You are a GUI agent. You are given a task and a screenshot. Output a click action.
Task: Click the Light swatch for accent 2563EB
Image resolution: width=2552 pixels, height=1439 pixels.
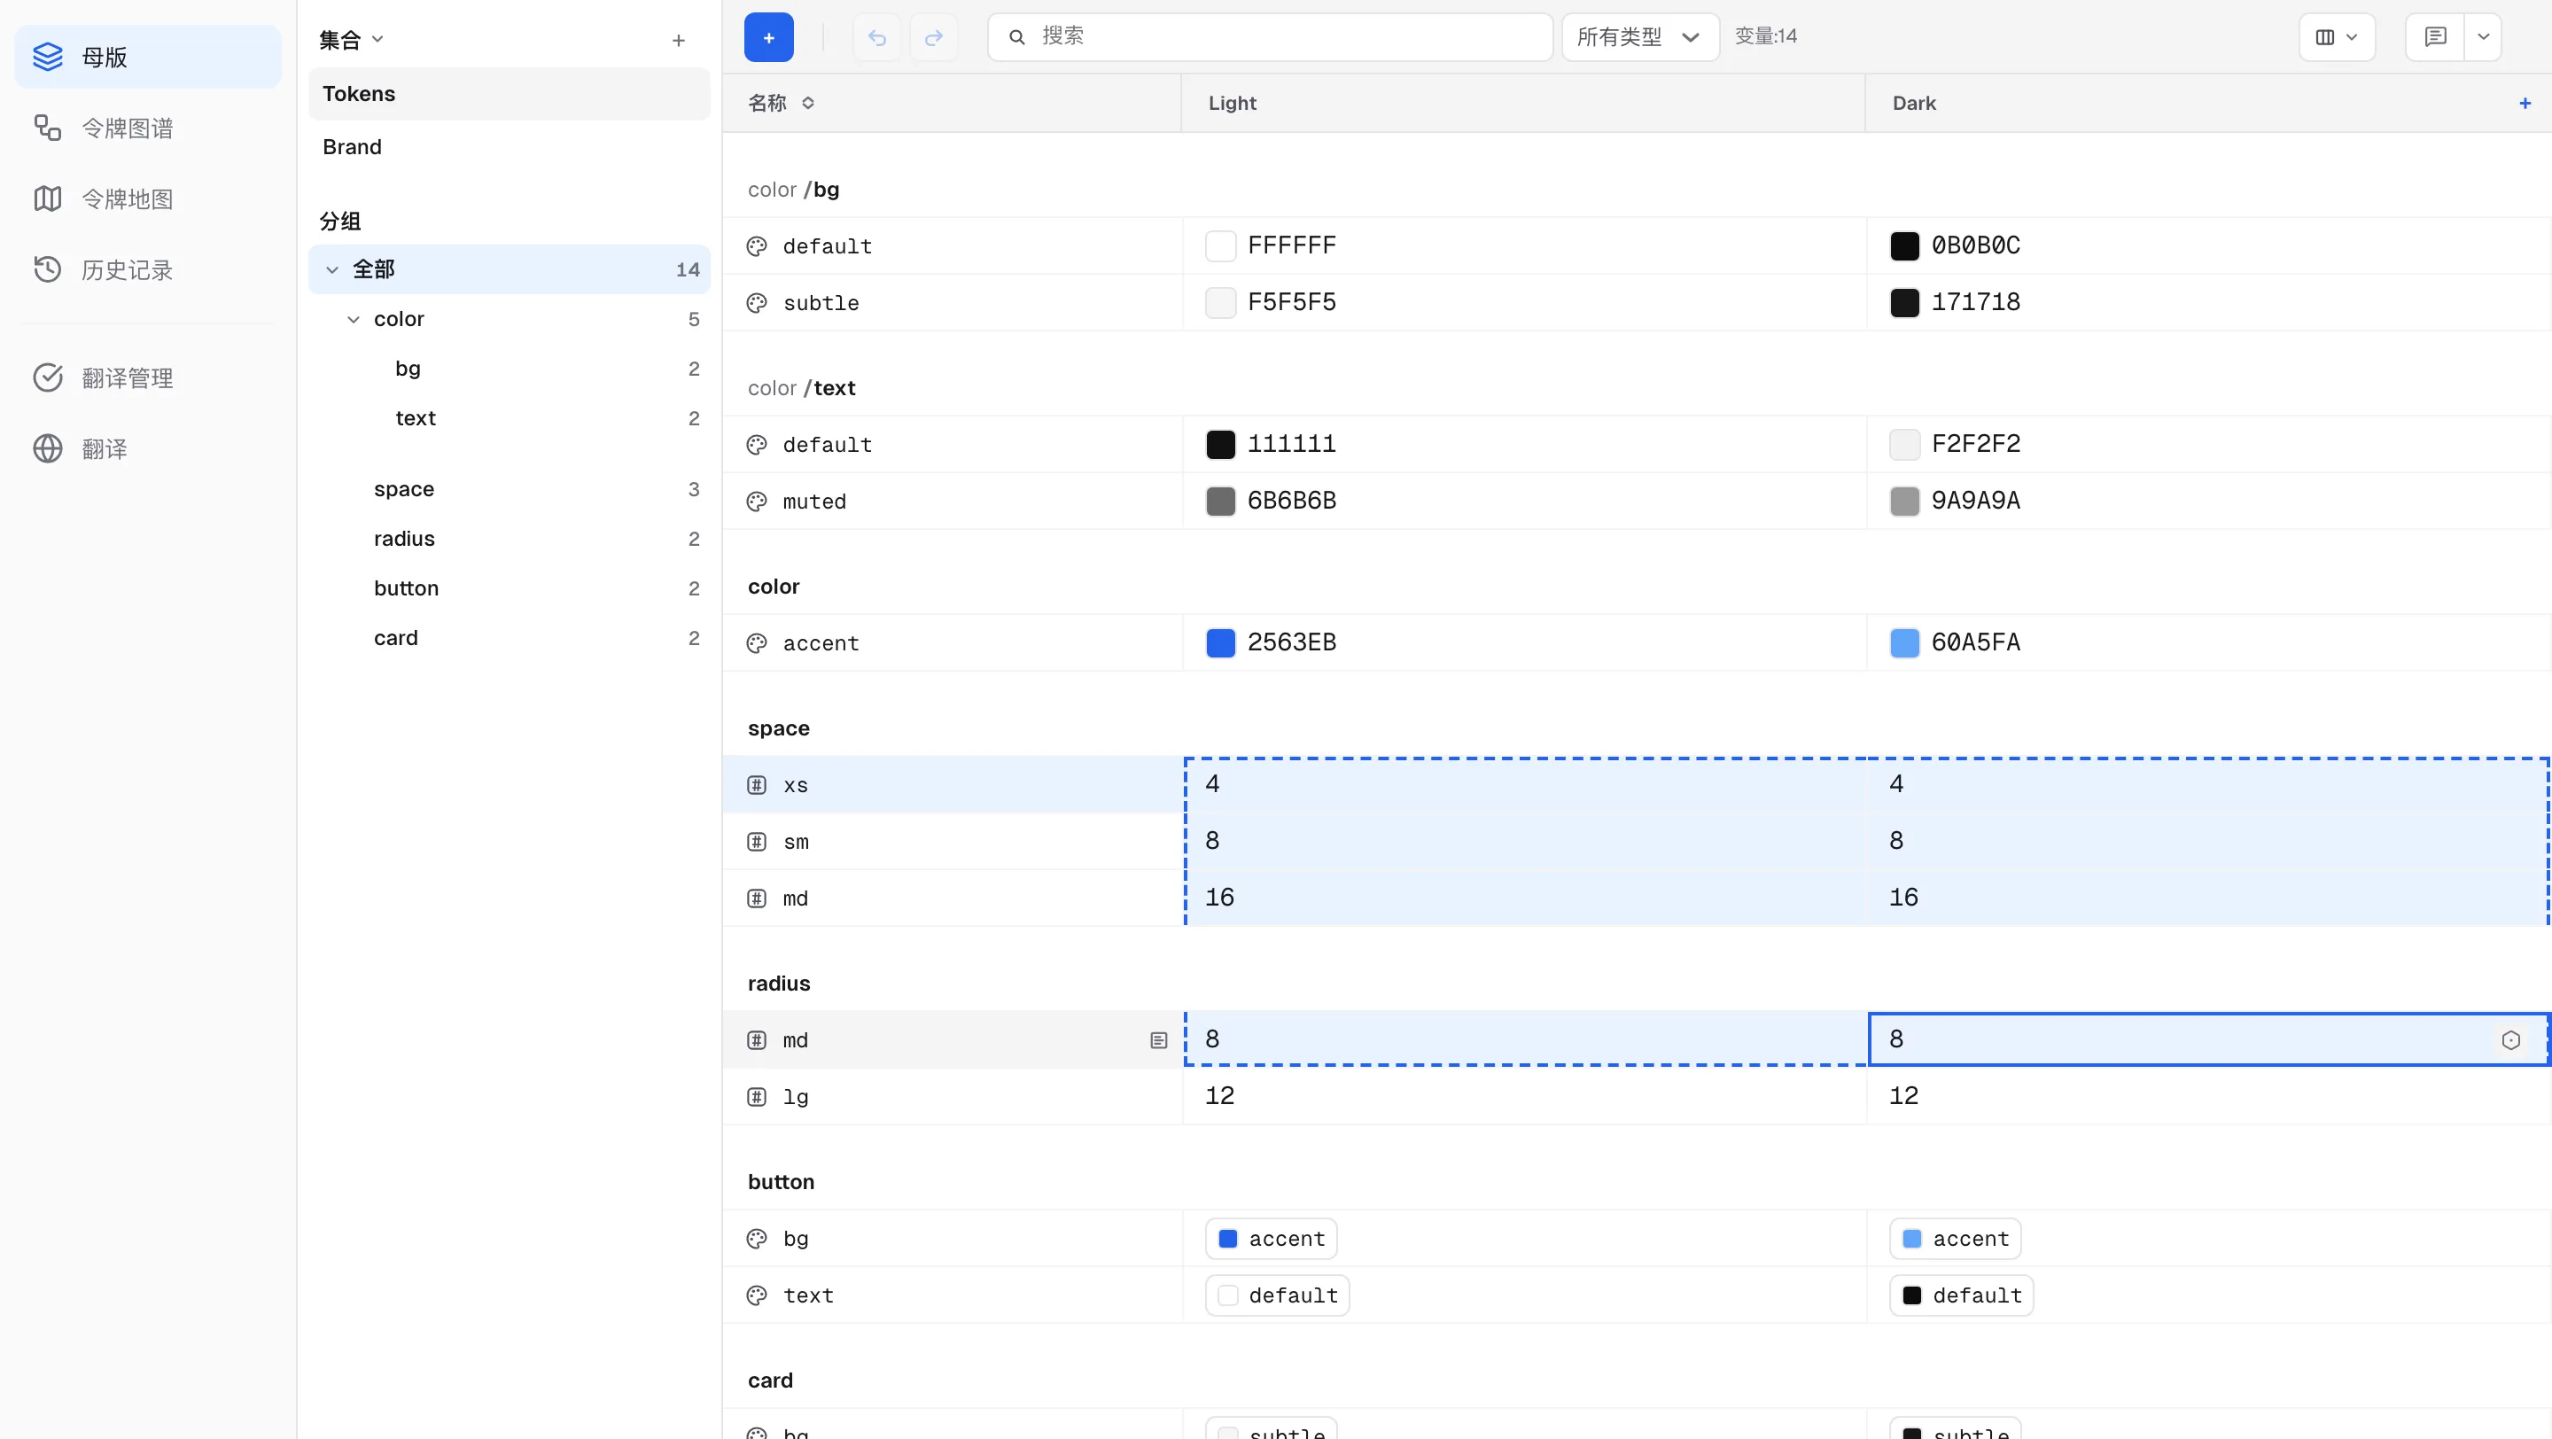1220,642
